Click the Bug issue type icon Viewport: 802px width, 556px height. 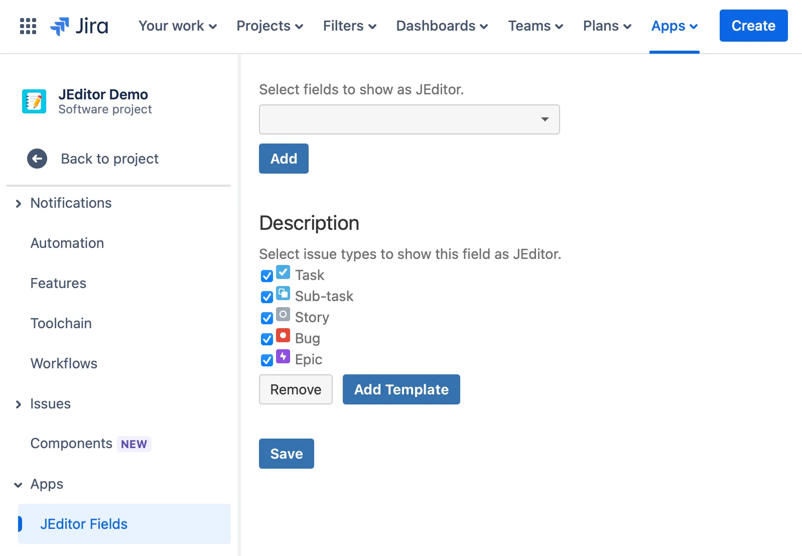coord(283,335)
